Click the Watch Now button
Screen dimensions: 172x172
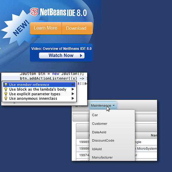62,56
